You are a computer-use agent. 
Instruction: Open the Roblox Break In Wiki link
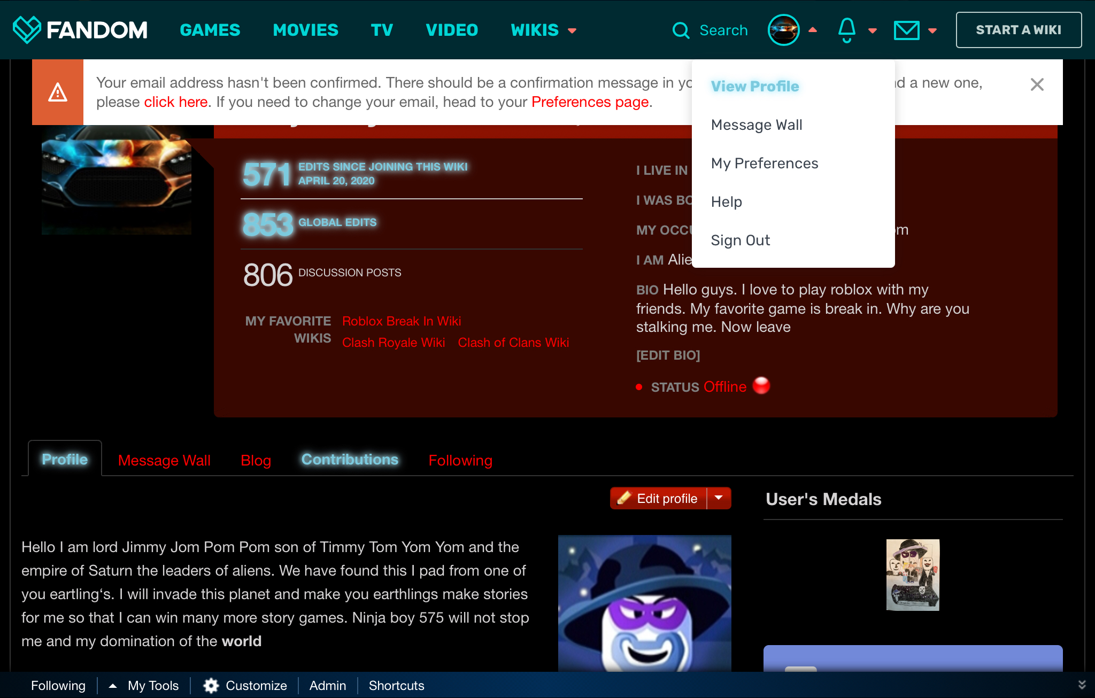tap(402, 321)
